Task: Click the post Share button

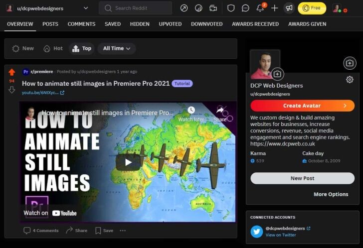Action: tap(76, 231)
